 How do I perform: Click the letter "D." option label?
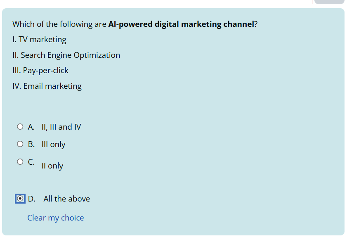tap(32, 199)
